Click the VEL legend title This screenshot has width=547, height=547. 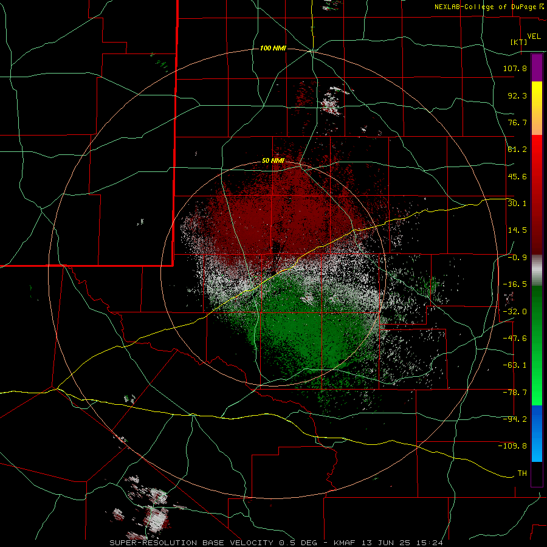(534, 36)
